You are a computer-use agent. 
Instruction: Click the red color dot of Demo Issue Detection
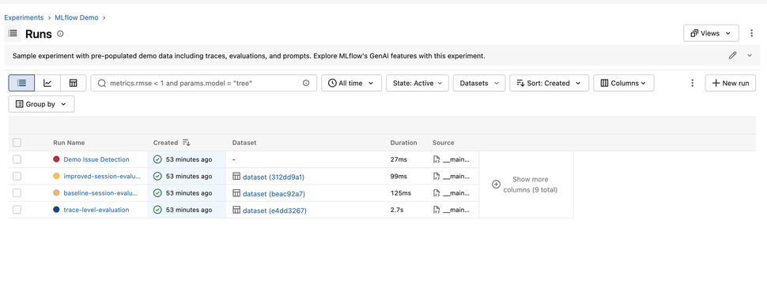tap(56, 159)
